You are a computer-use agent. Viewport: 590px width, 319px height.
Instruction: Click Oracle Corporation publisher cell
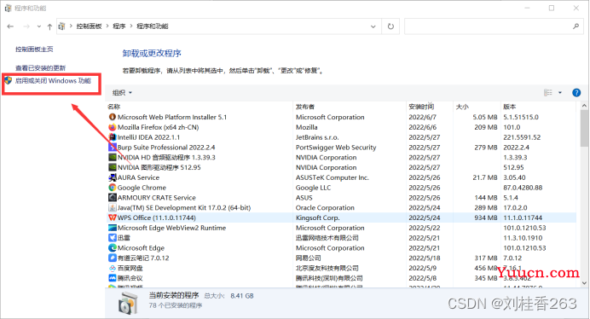coord(325,207)
